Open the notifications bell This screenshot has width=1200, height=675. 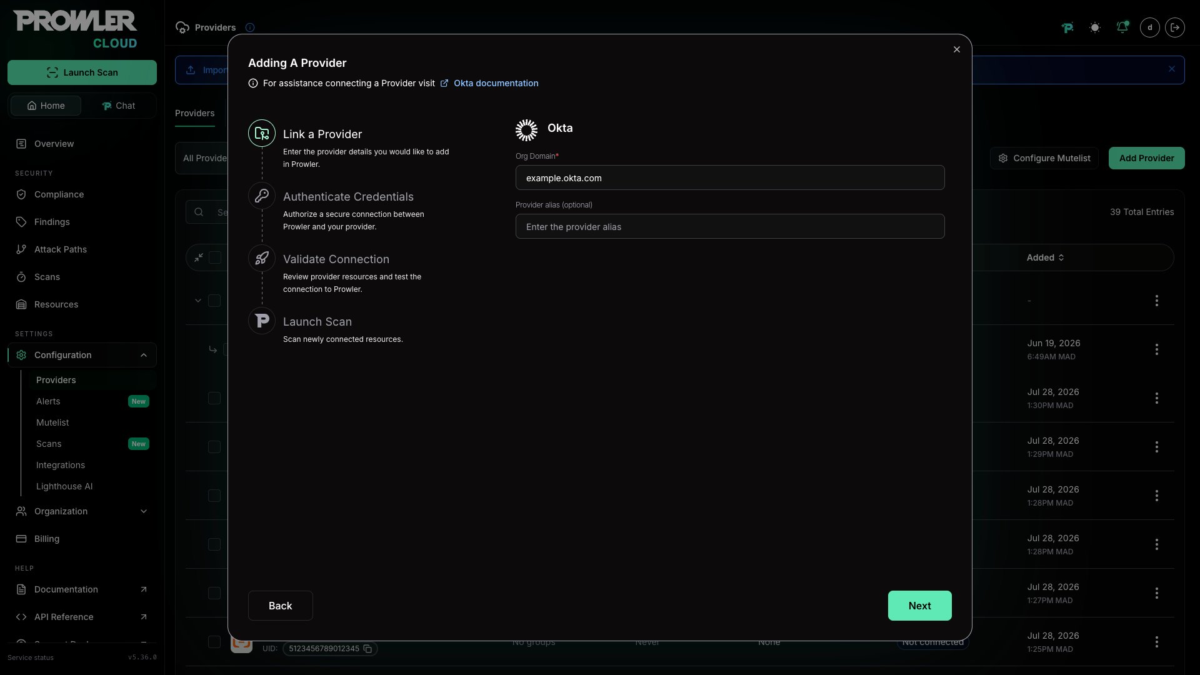pos(1122,27)
